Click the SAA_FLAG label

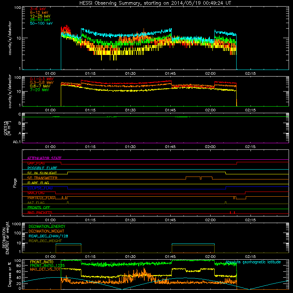36,193
